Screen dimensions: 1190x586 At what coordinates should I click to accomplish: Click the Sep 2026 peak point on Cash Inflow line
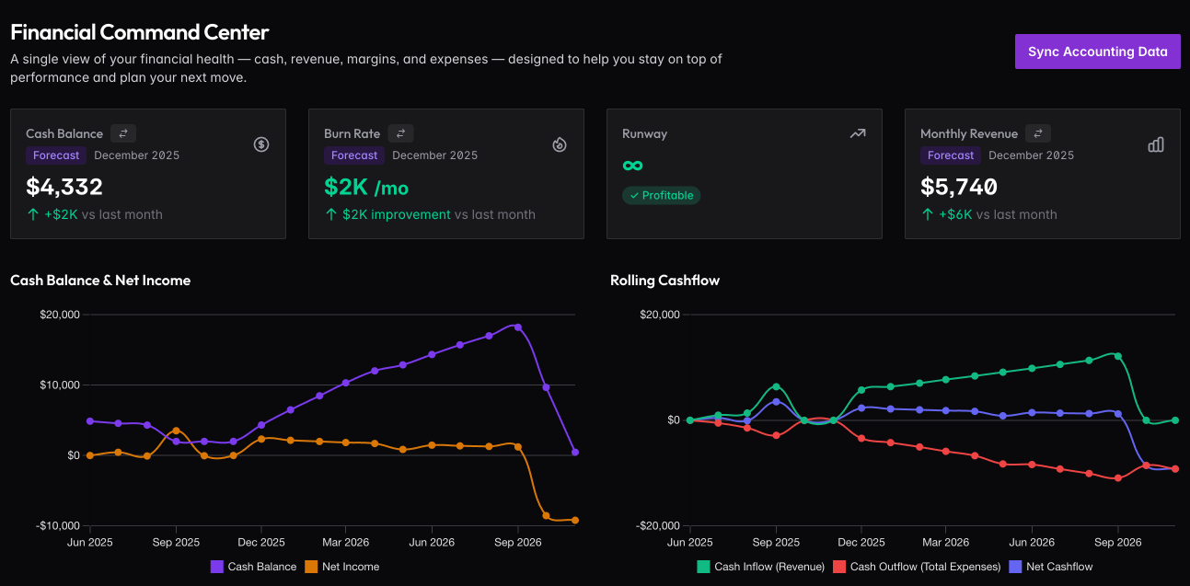pos(1118,355)
